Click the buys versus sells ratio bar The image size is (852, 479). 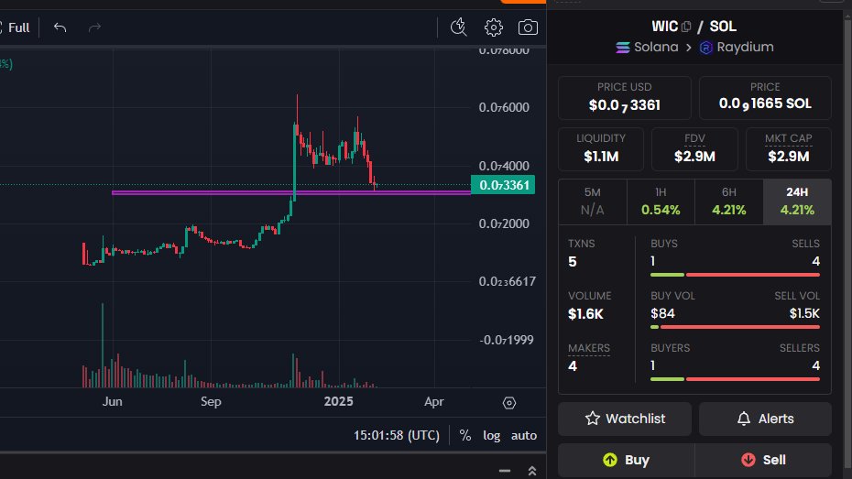[735, 275]
